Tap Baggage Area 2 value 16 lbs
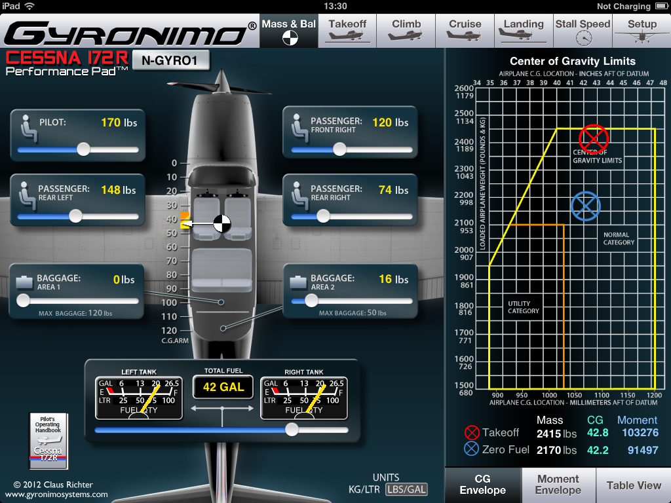The height and width of the screenshot is (503, 671). click(x=394, y=279)
